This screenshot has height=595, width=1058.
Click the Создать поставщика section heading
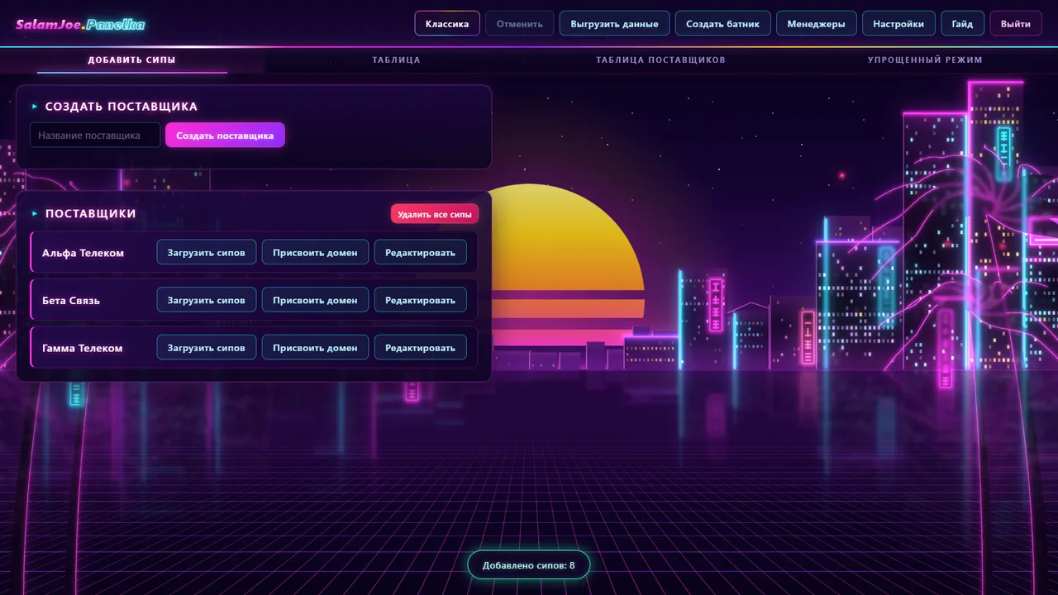[x=122, y=107]
